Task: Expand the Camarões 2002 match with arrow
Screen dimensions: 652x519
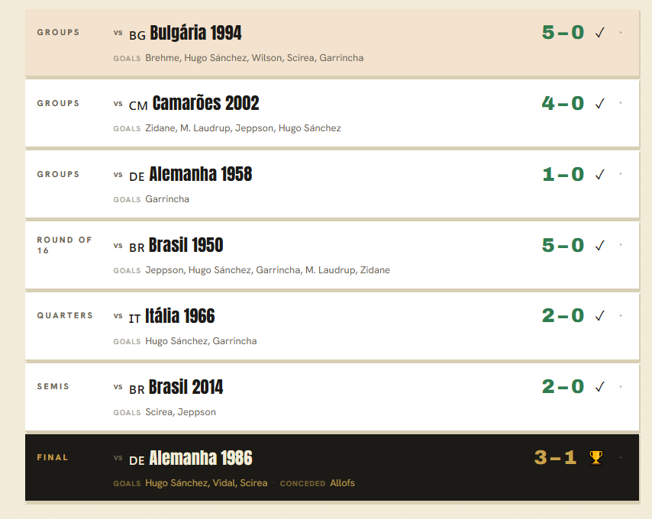Action: click(621, 102)
